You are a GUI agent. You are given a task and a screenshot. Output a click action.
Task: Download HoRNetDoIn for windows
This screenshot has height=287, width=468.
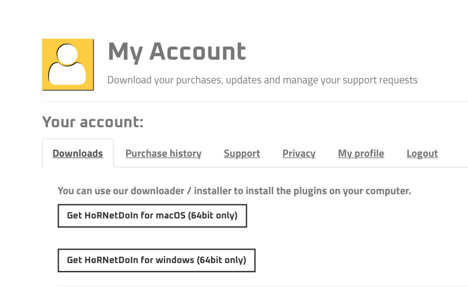[x=156, y=260]
